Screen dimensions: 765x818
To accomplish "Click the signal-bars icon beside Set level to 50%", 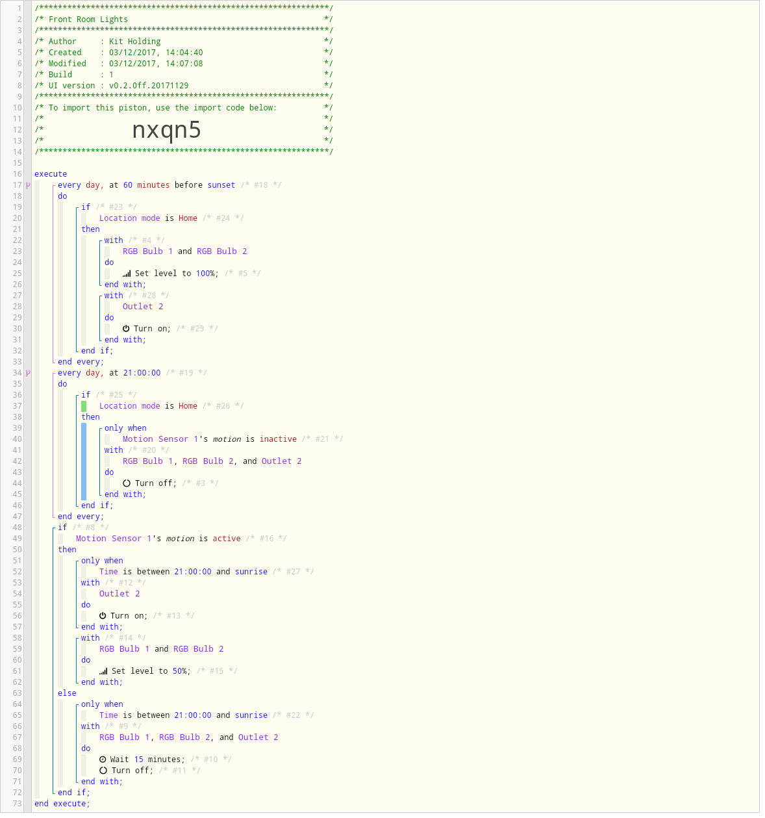I will click(x=103, y=671).
